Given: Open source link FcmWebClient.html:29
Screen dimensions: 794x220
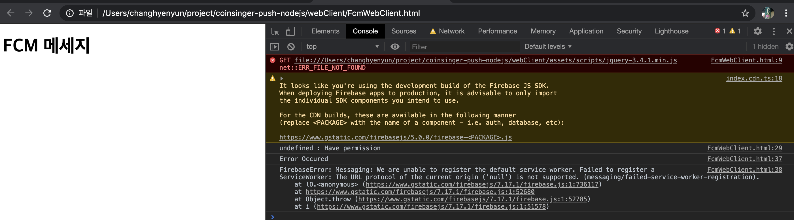Looking at the screenshot, I should (x=744, y=148).
